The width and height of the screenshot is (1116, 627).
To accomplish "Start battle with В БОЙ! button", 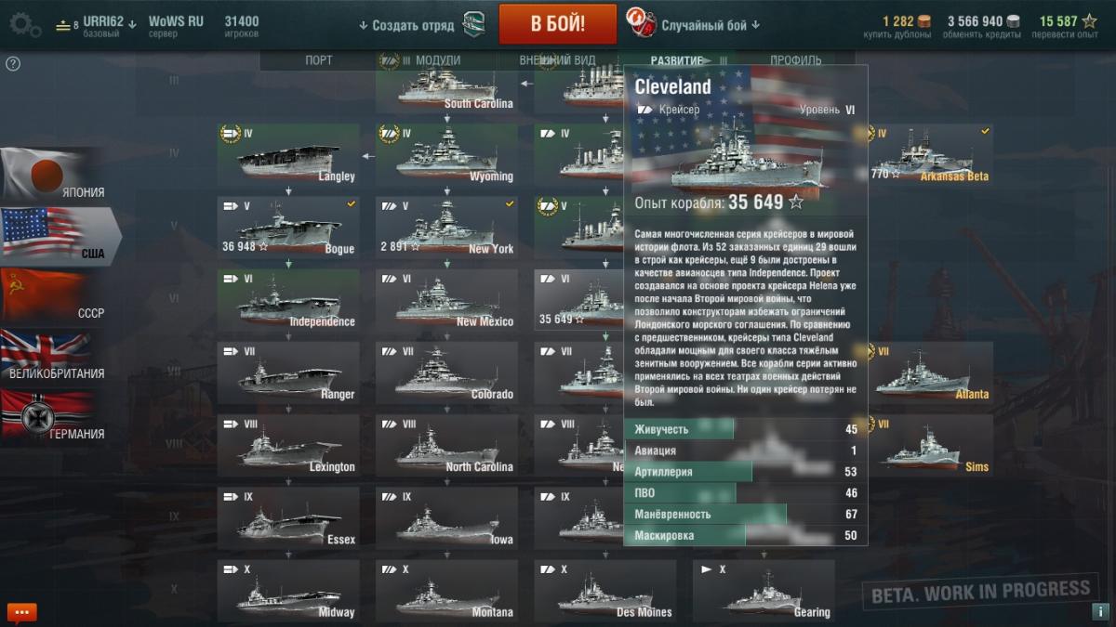I will (x=558, y=24).
